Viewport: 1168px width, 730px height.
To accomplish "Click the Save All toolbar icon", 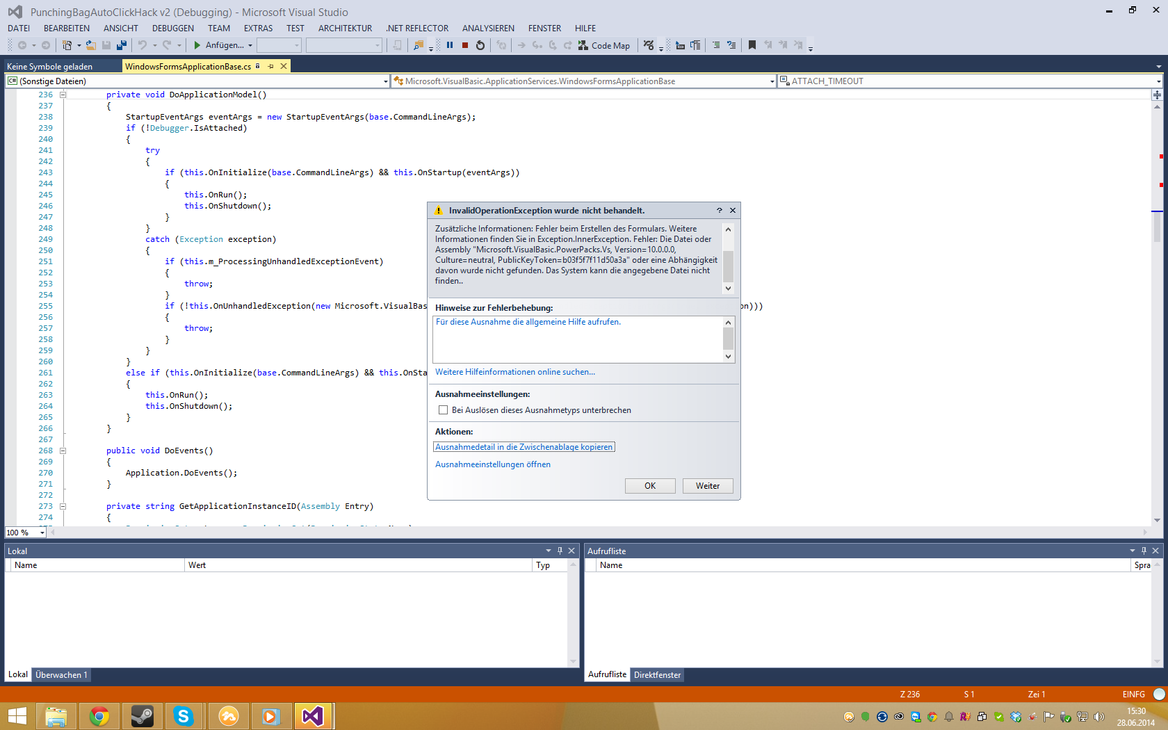I will pyautogui.click(x=121, y=45).
